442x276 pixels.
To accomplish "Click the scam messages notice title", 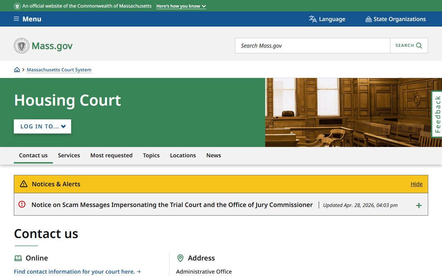I will pyautogui.click(x=172, y=205).
